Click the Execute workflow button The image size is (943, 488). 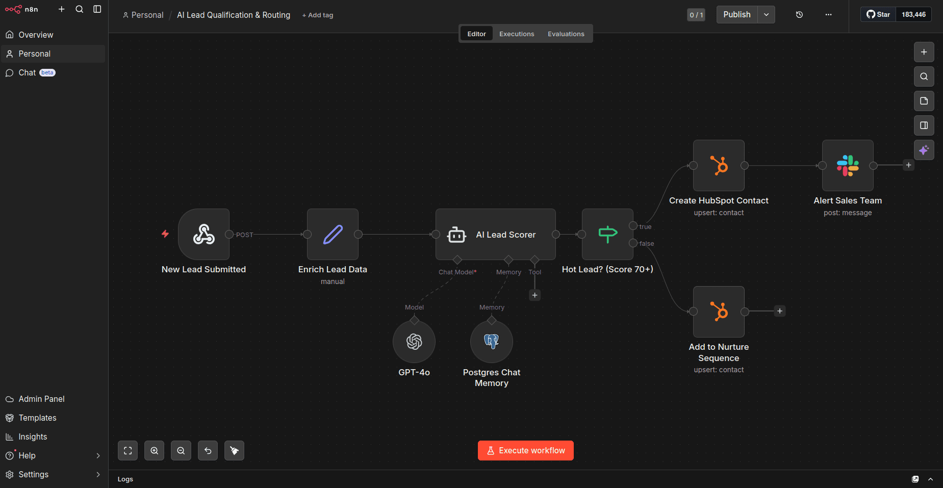click(525, 450)
